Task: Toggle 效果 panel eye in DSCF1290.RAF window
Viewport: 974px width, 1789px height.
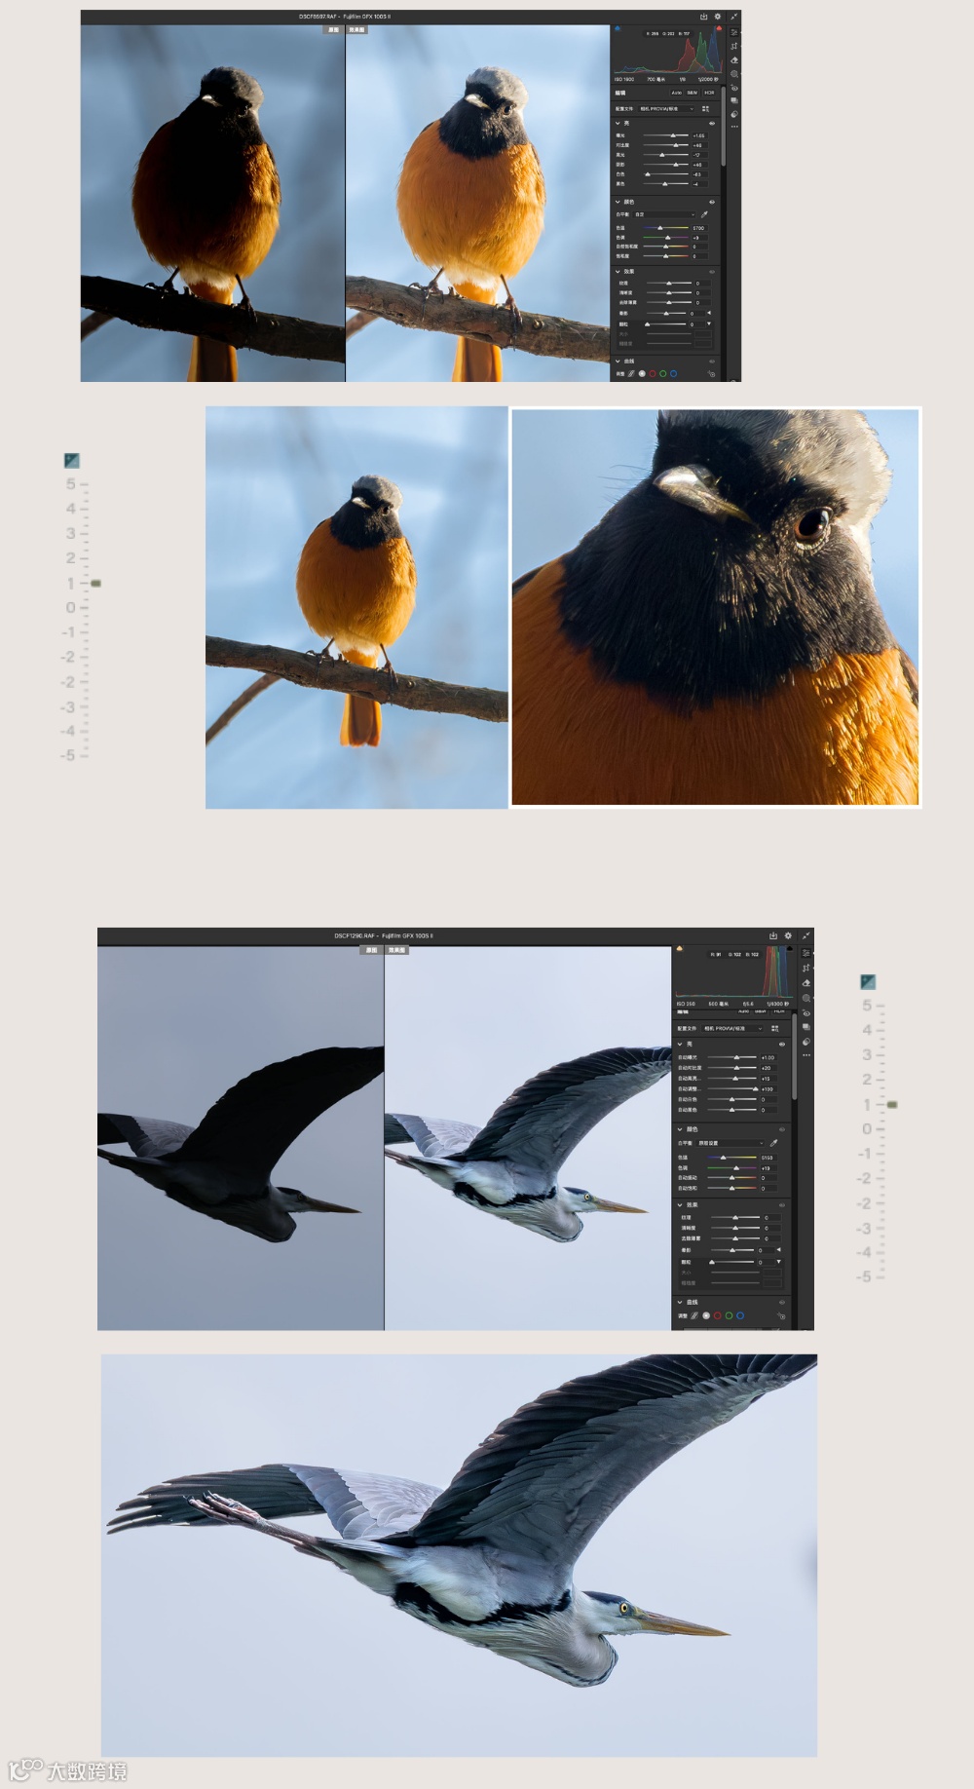Action: pyautogui.click(x=782, y=1205)
